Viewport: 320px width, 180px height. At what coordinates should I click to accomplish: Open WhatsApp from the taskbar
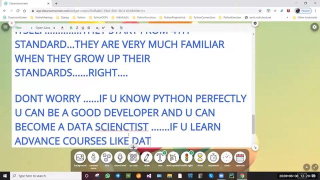(107, 175)
